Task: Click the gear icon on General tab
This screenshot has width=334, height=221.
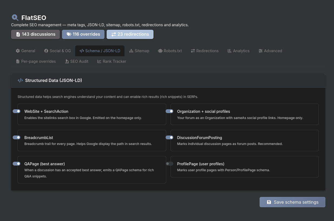Action: pos(18,51)
